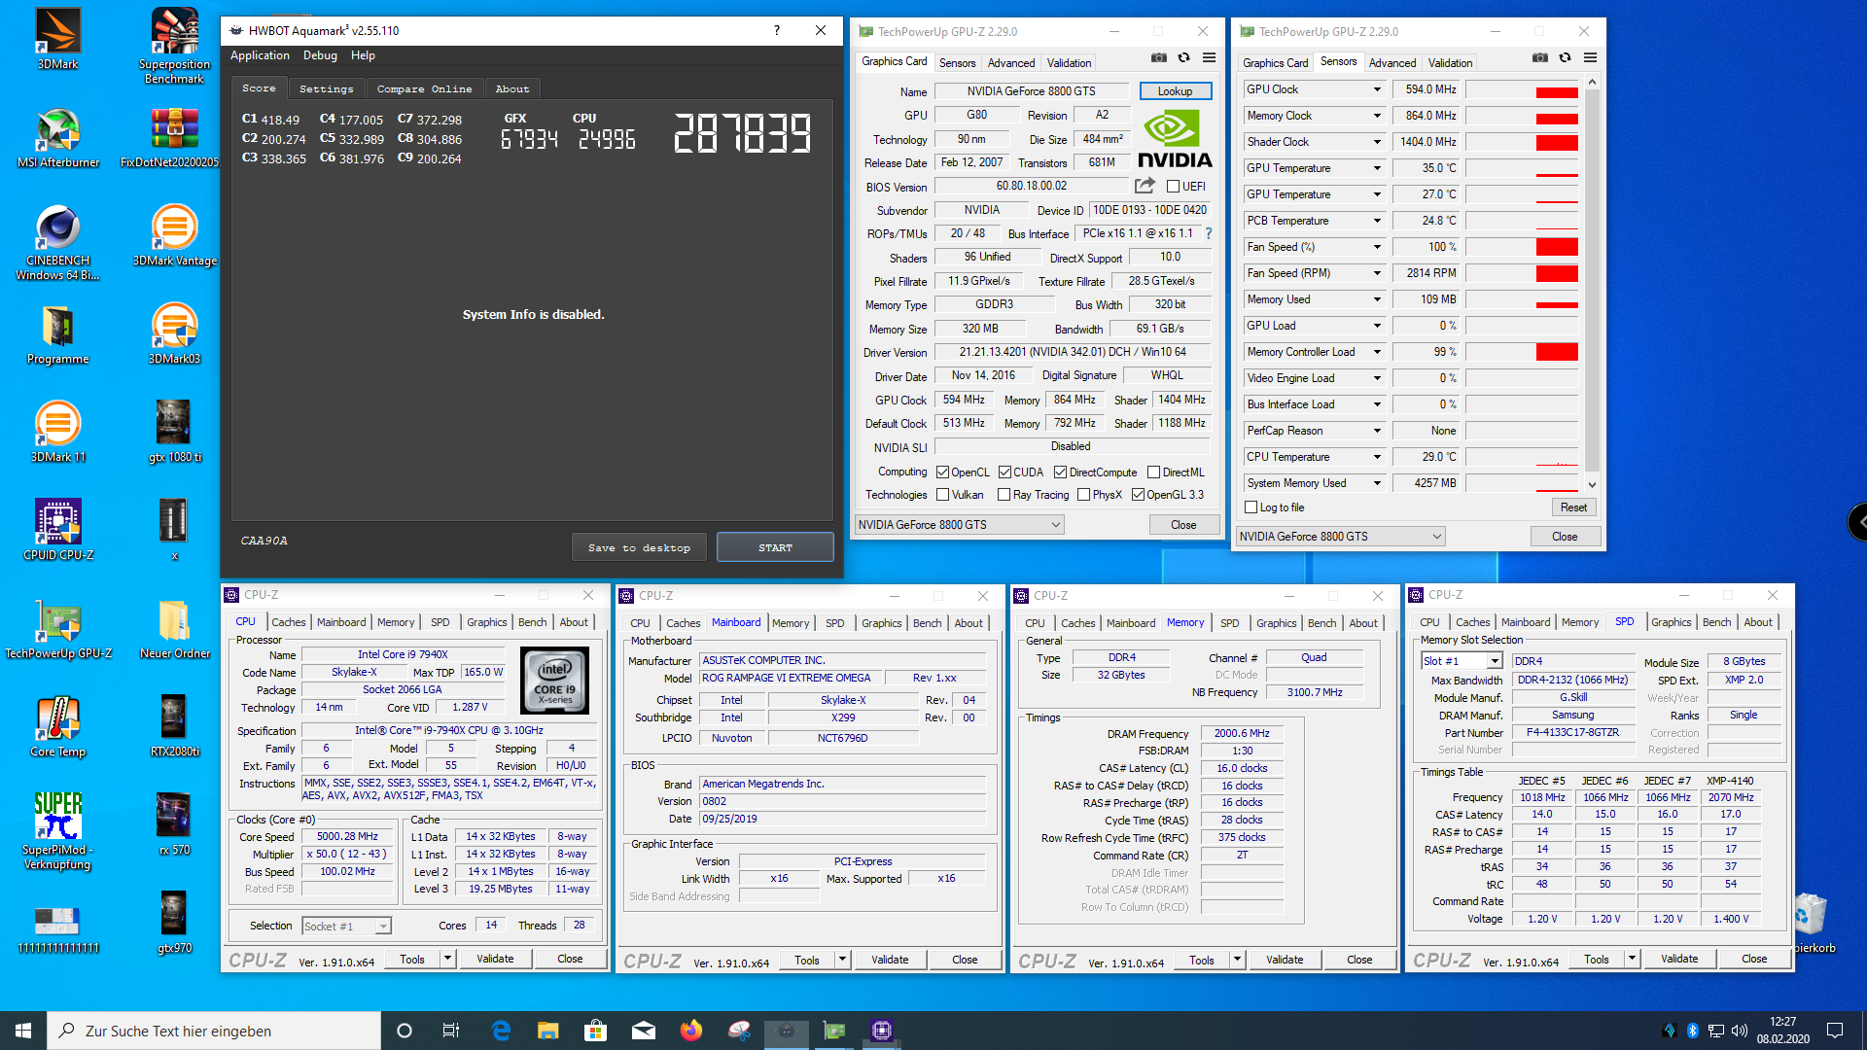Open CPUID CPU-Z desktop icon

[57, 530]
